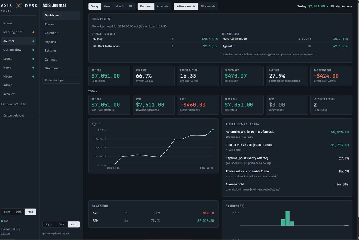Click the Re-entries within 10 min row
The height and width of the screenshot is (240, 359).
pyautogui.click(x=287, y=134)
